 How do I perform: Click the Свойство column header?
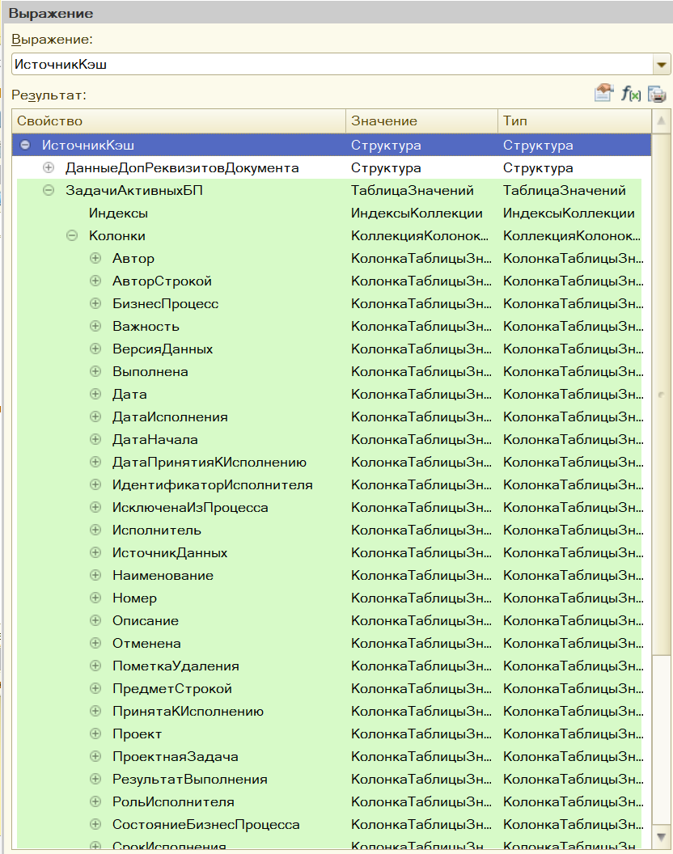tap(178, 121)
